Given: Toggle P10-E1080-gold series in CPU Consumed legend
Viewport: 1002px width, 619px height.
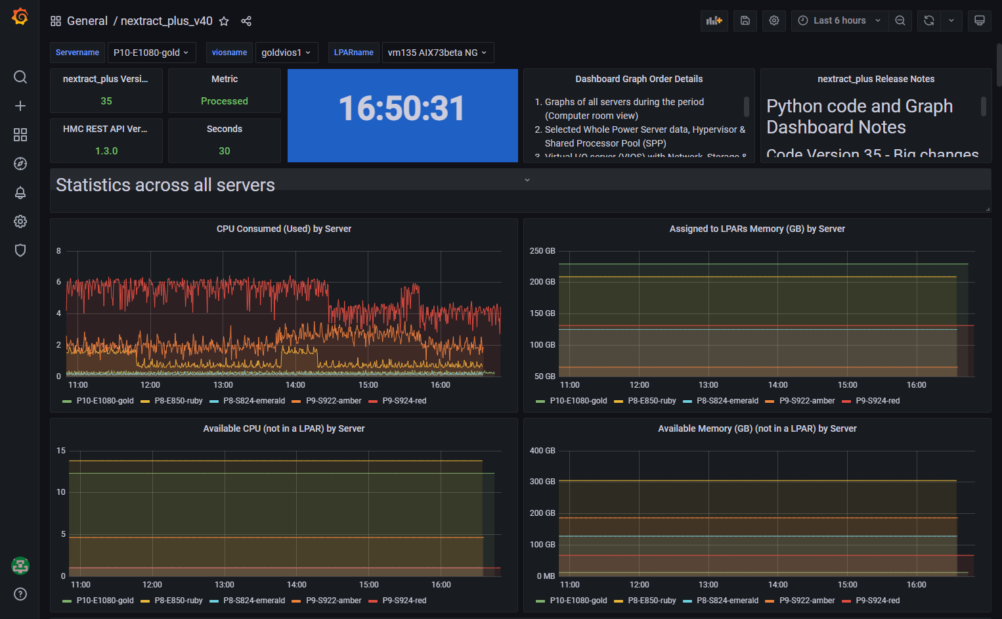Looking at the screenshot, I should pos(104,401).
